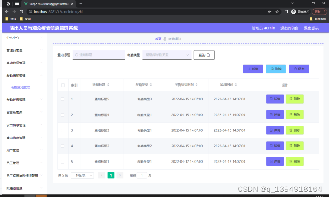The height and width of the screenshot is (197, 329).
Task: Delete the 通知标题3 row
Action: (295, 130)
